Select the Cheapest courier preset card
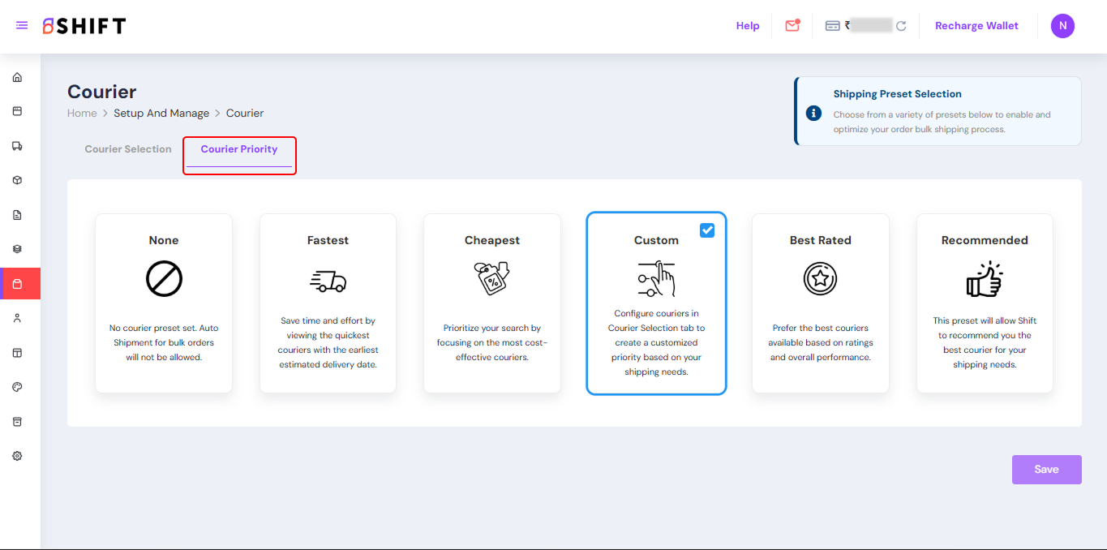 tap(491, 303)
